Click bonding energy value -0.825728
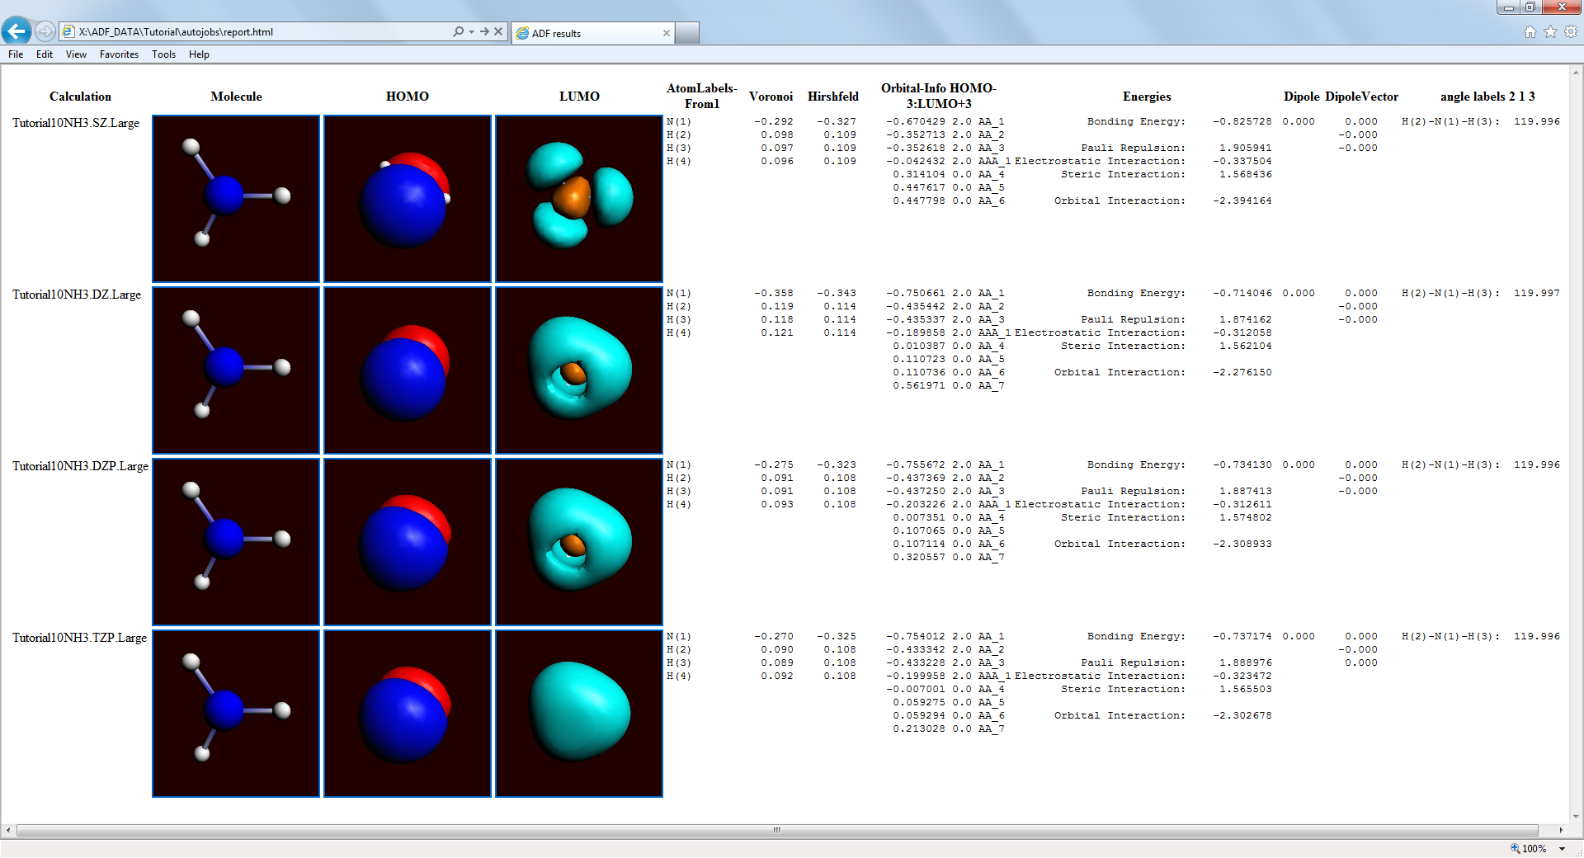 (x=1242, y=121)
